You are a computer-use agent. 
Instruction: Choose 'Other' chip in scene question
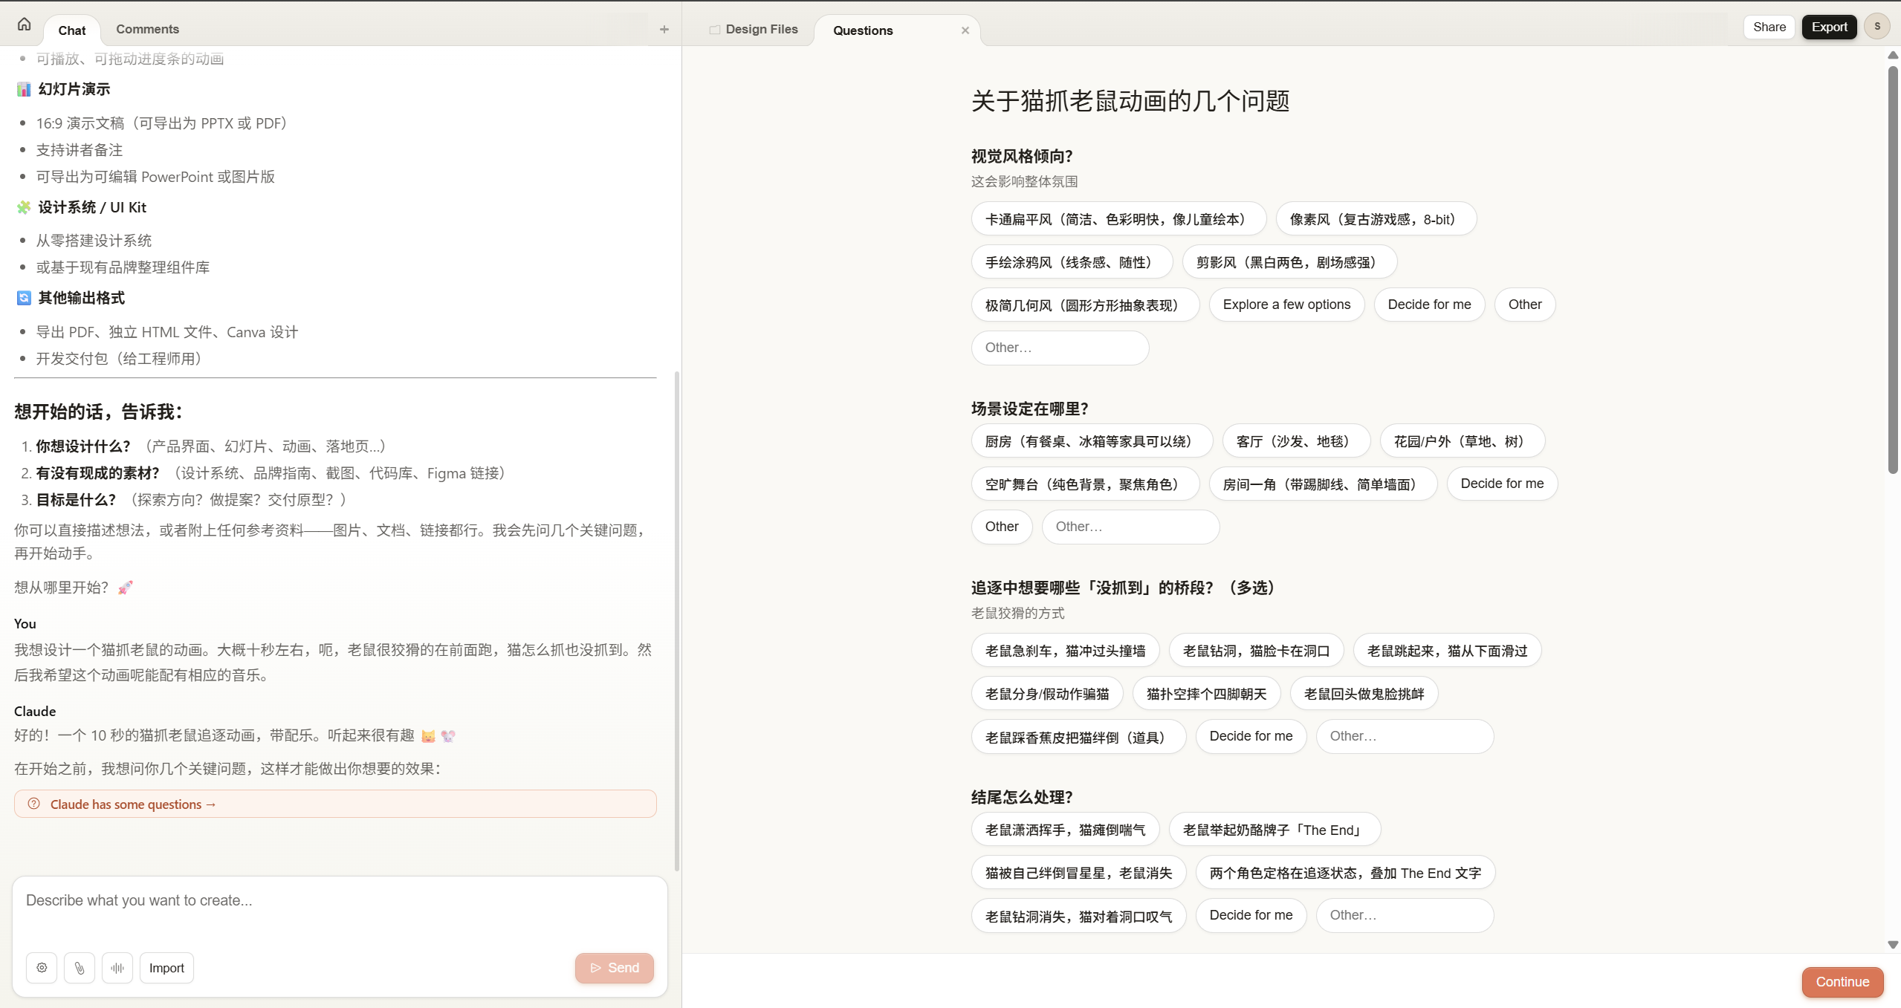1002,527
